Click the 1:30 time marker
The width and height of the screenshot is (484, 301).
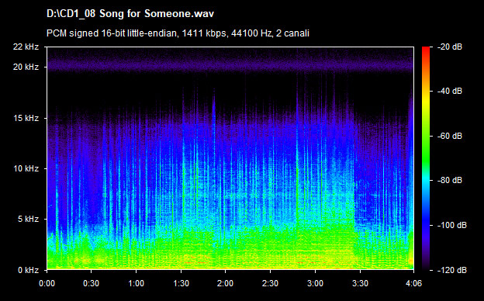[x=181, y=283]
